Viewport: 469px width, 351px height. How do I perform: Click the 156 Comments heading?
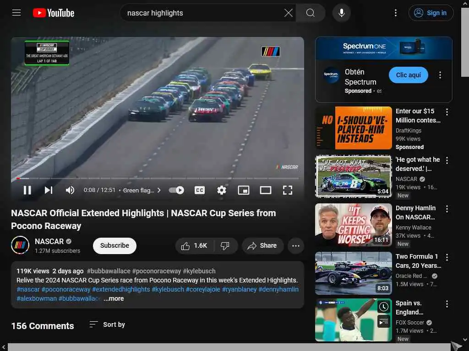[x=43, y=325]
